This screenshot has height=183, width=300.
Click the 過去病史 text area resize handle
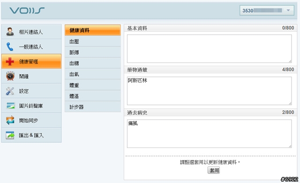pos(290,146)
